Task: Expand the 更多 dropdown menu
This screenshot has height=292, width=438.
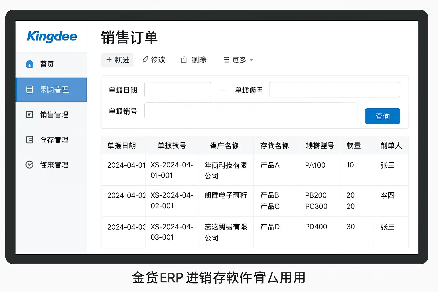Action: [239, 60]
